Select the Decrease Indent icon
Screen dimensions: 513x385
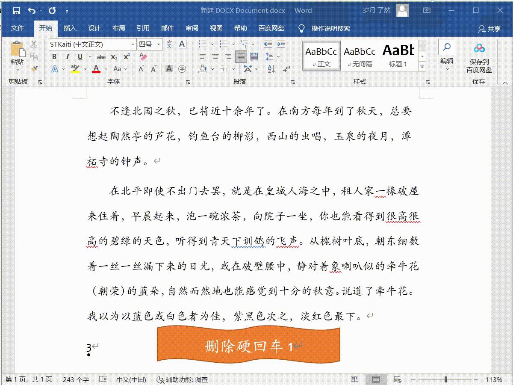point(269,44)
